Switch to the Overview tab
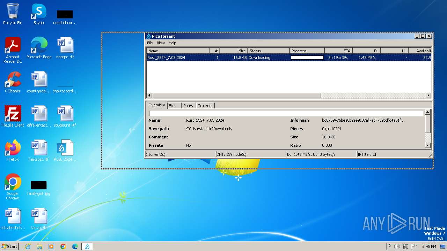 [x=156, y=105]
